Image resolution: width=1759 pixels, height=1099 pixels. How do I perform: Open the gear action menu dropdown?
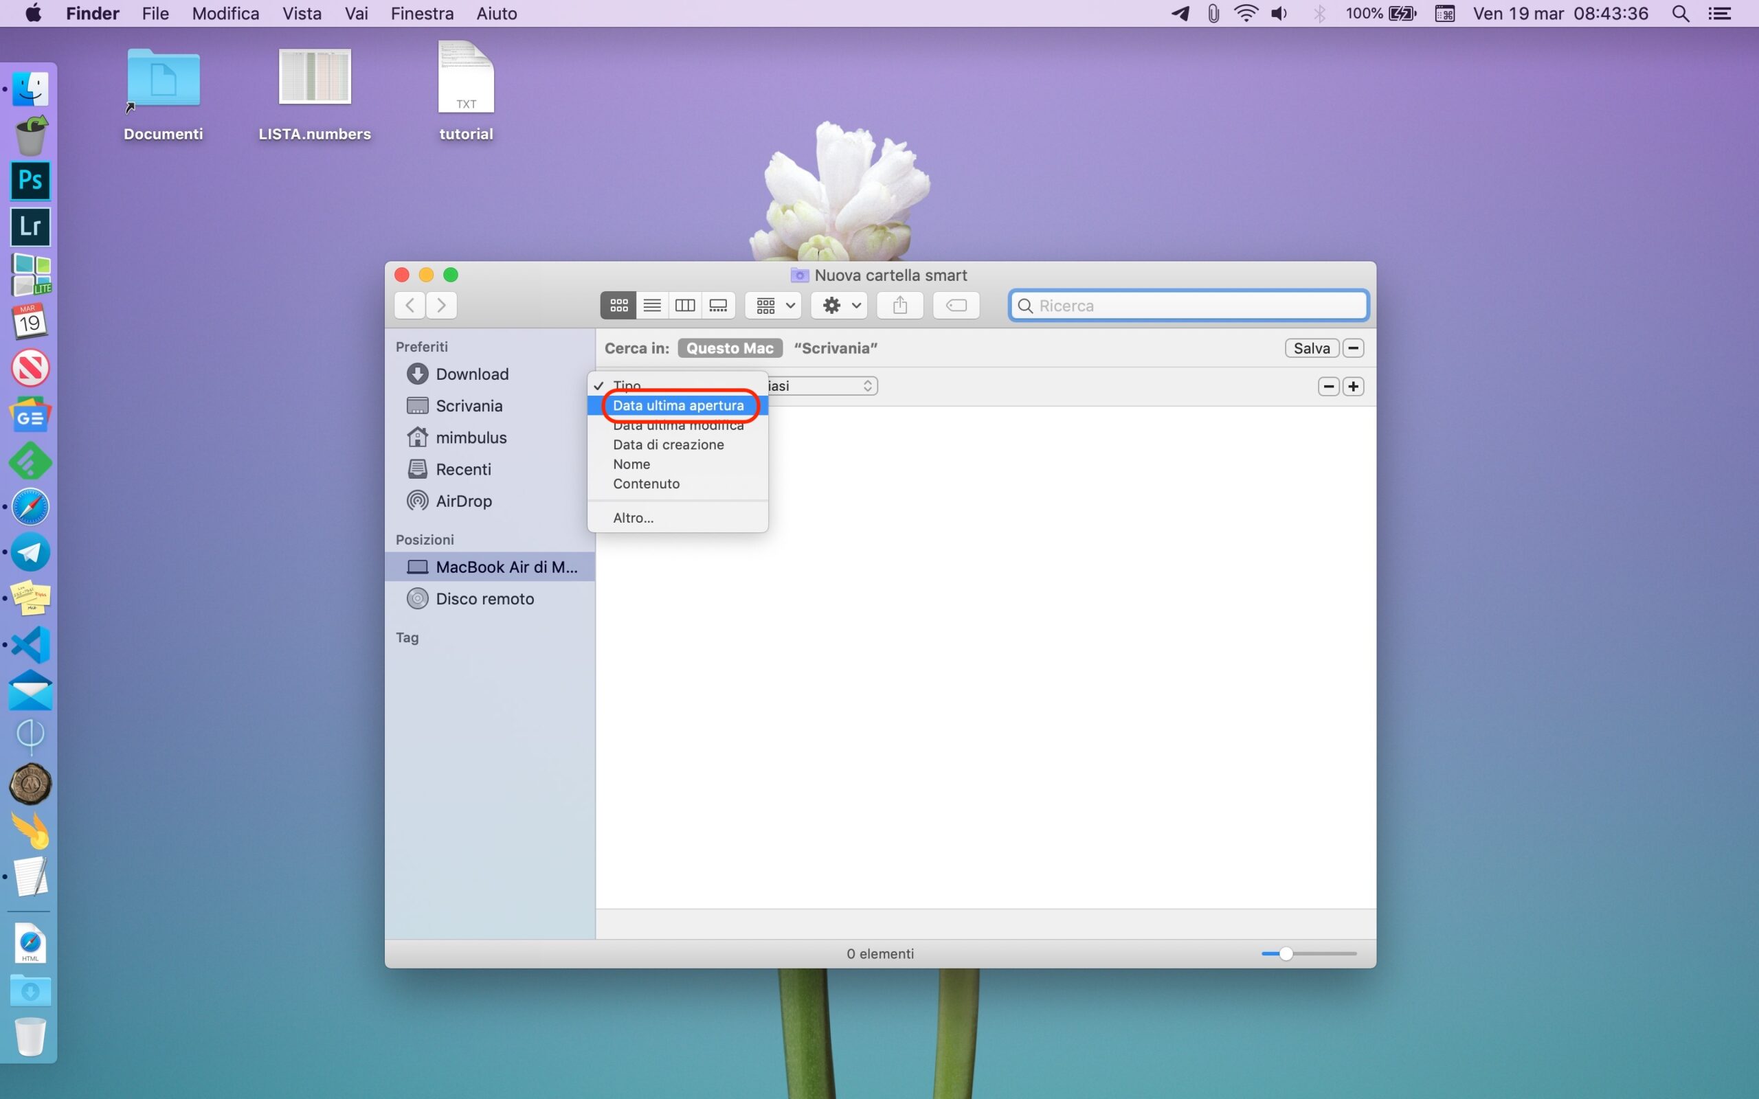pos(840,305)
